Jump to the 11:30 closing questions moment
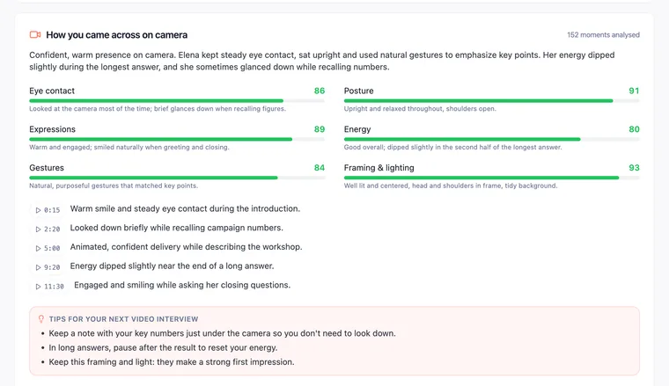Image resolution: width=669 pixels, height=386 pixels. [50, 287]
